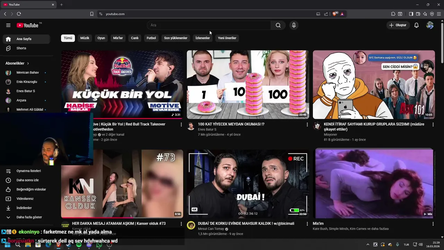Start voice search with microphone
444x250 pixels.
click(x=294, y=25)
